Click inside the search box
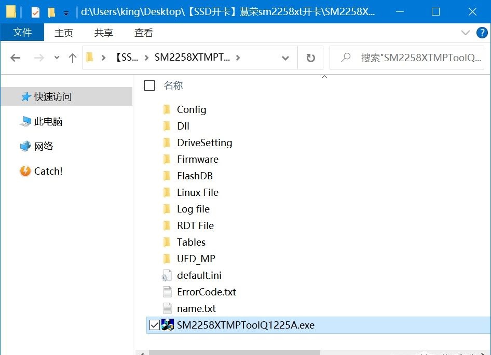The height and width of the screenshot is (355, 491). (x=415, y=58)
